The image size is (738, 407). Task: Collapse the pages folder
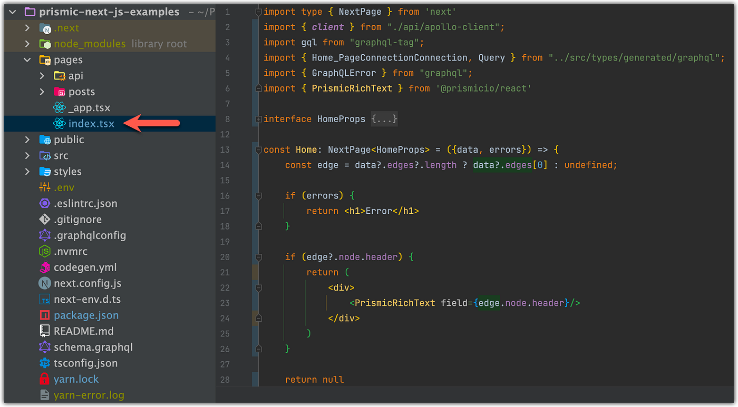[x=27, y=59]
